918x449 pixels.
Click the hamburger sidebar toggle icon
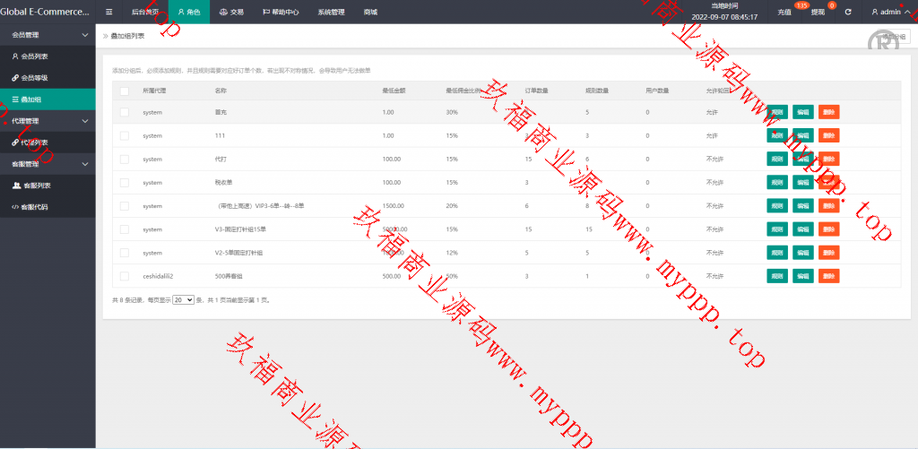(108, 12)
